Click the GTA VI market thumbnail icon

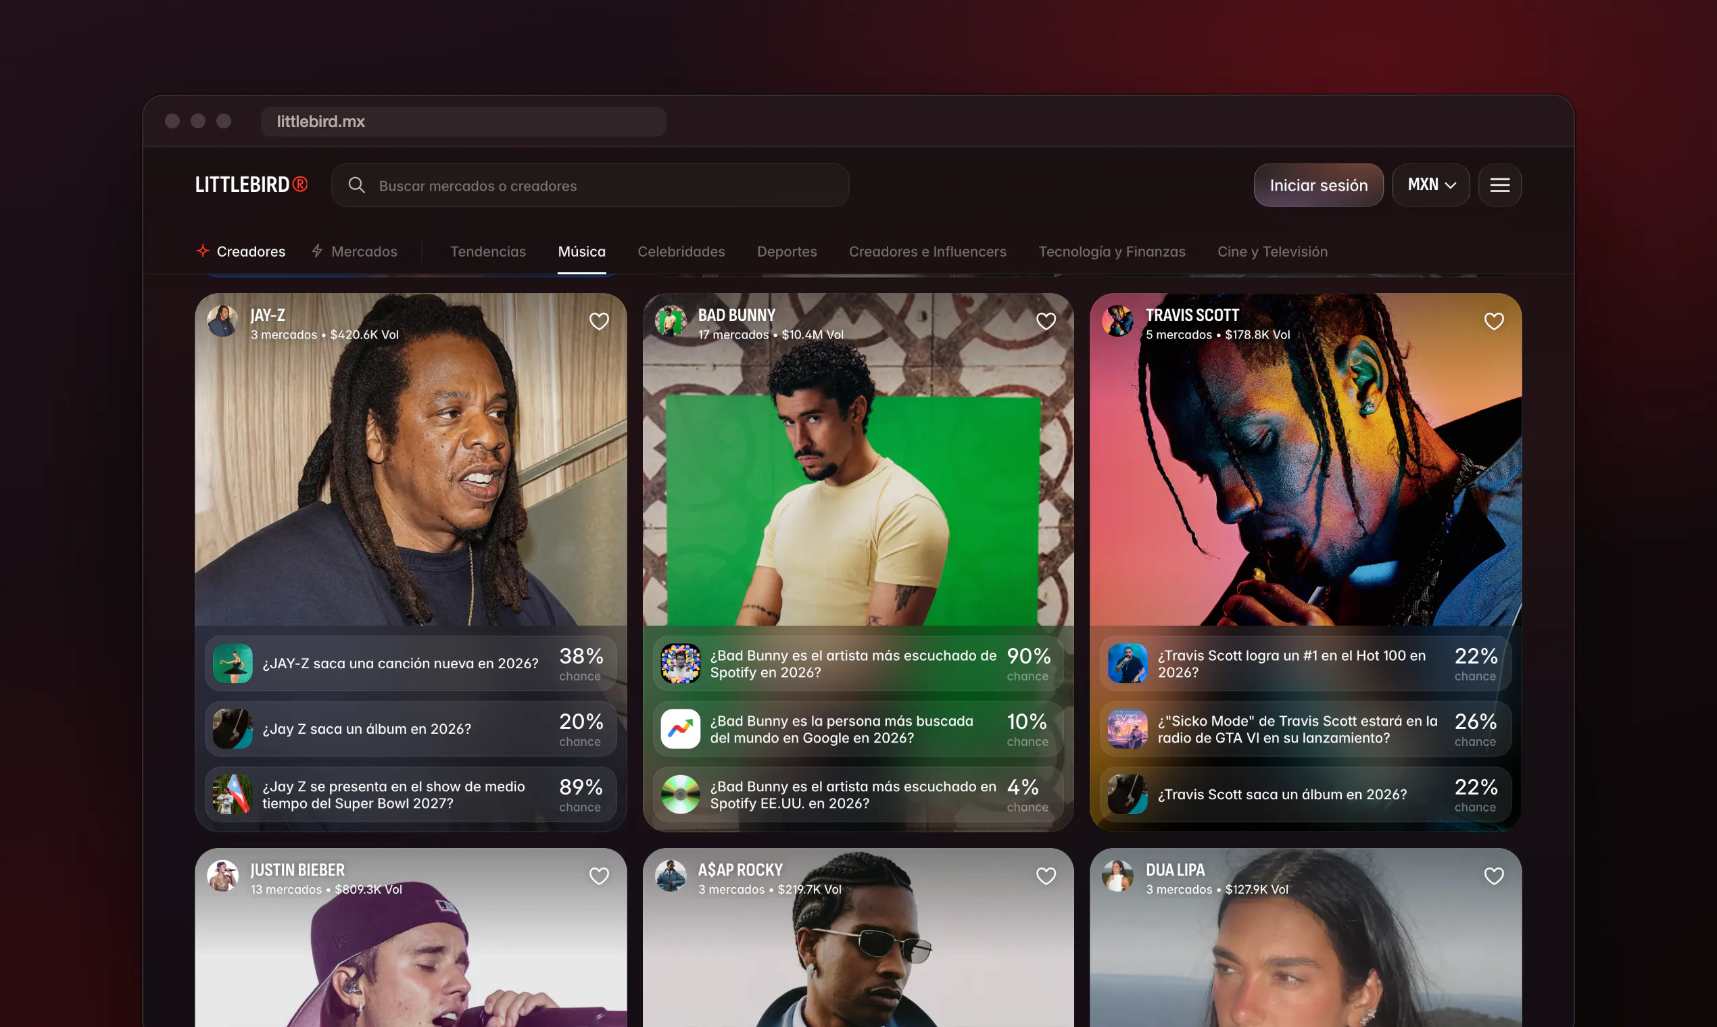point(1127,729)
